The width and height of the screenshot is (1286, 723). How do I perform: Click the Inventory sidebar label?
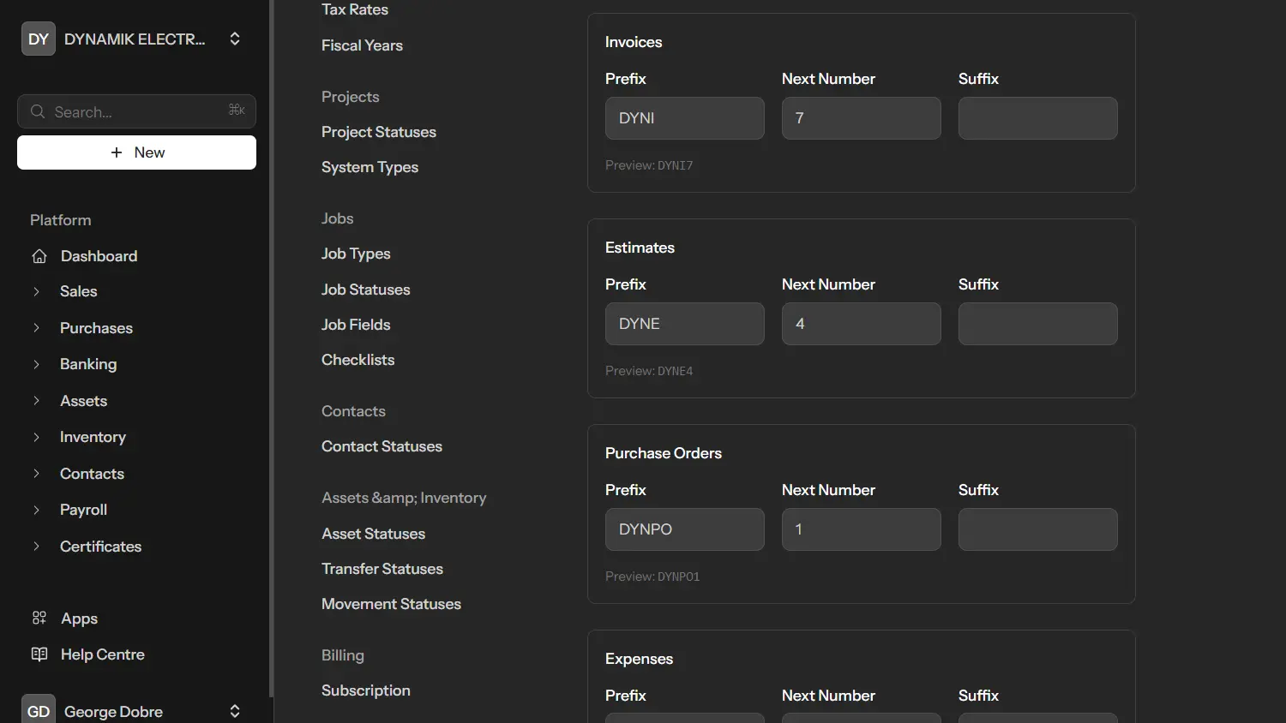click(x=93, y=437)
